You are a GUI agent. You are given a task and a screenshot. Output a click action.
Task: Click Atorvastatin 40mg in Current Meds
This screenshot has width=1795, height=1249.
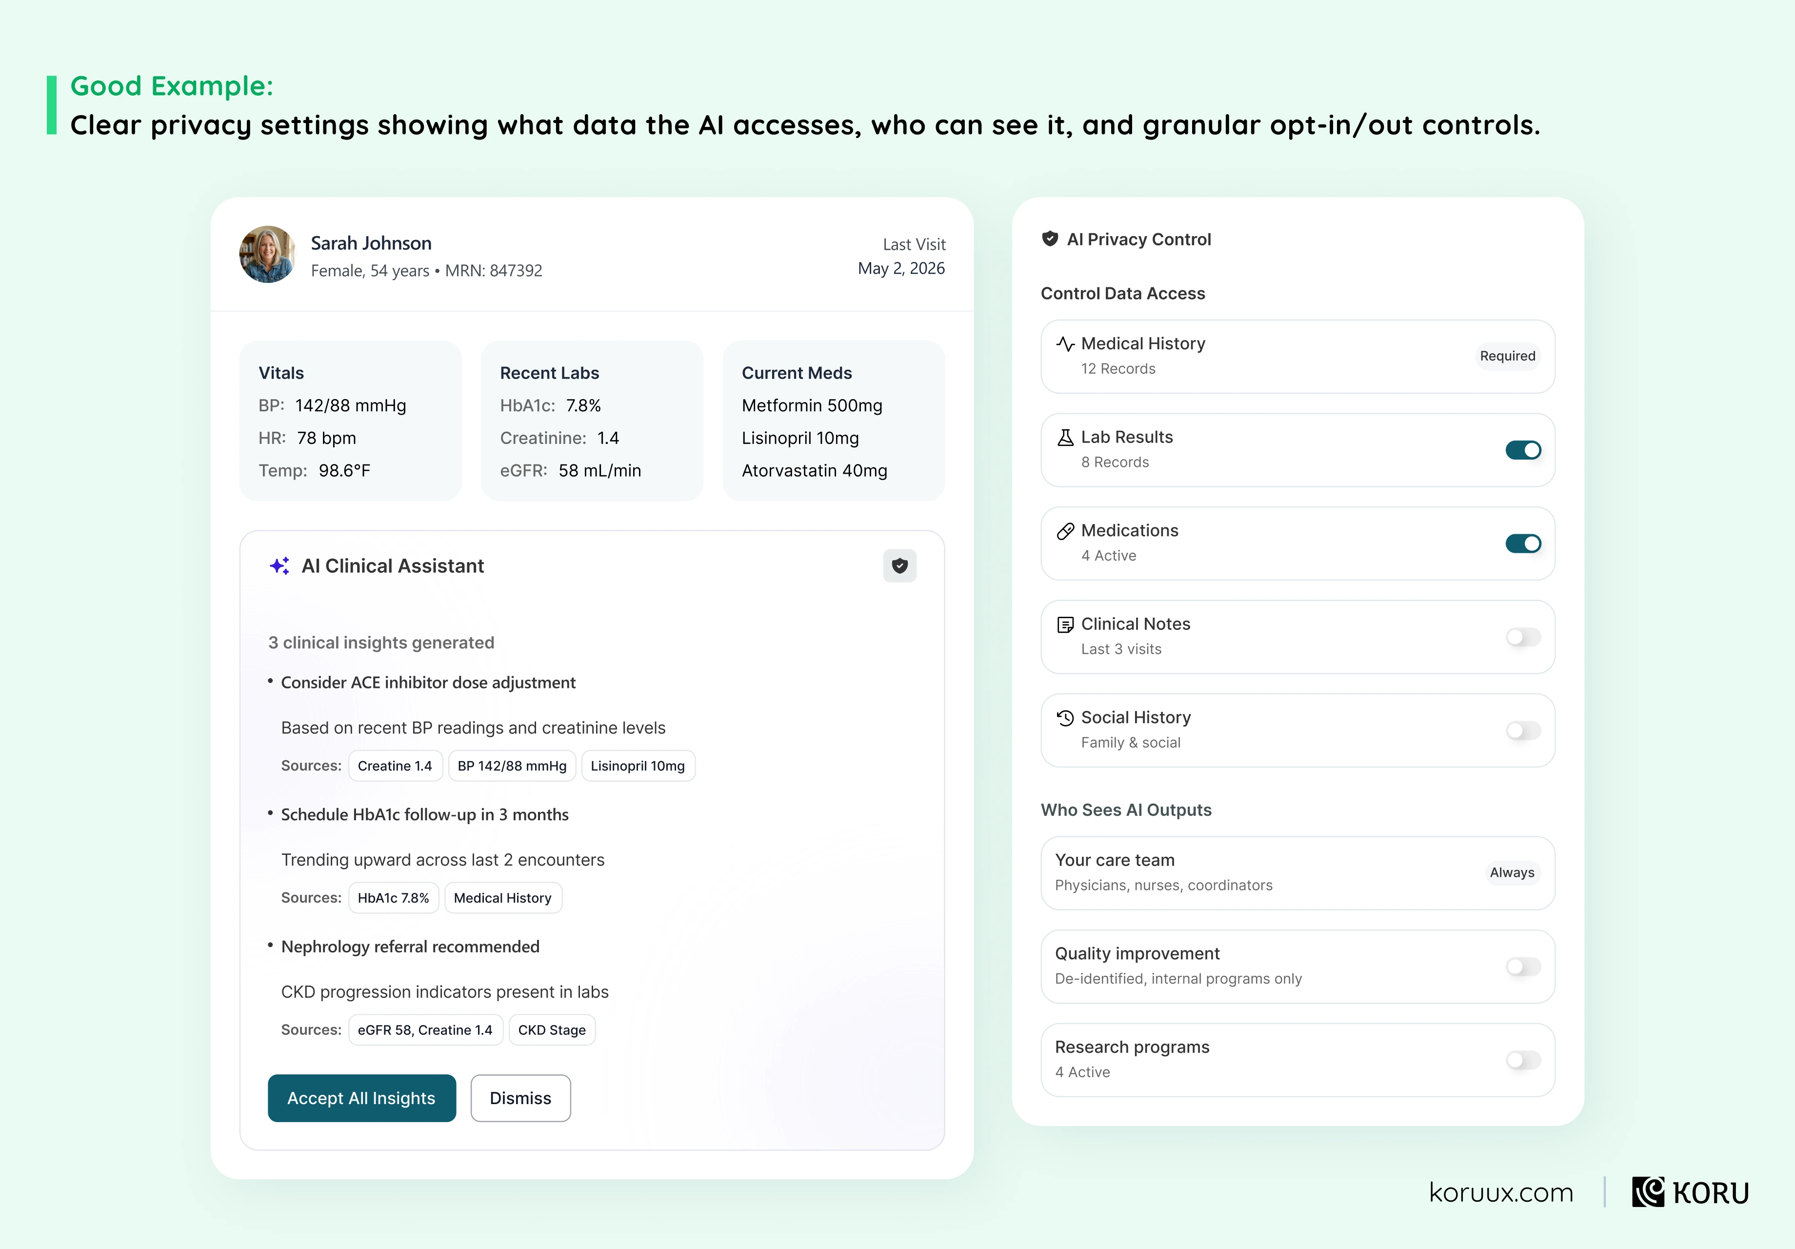coord(815,471)
